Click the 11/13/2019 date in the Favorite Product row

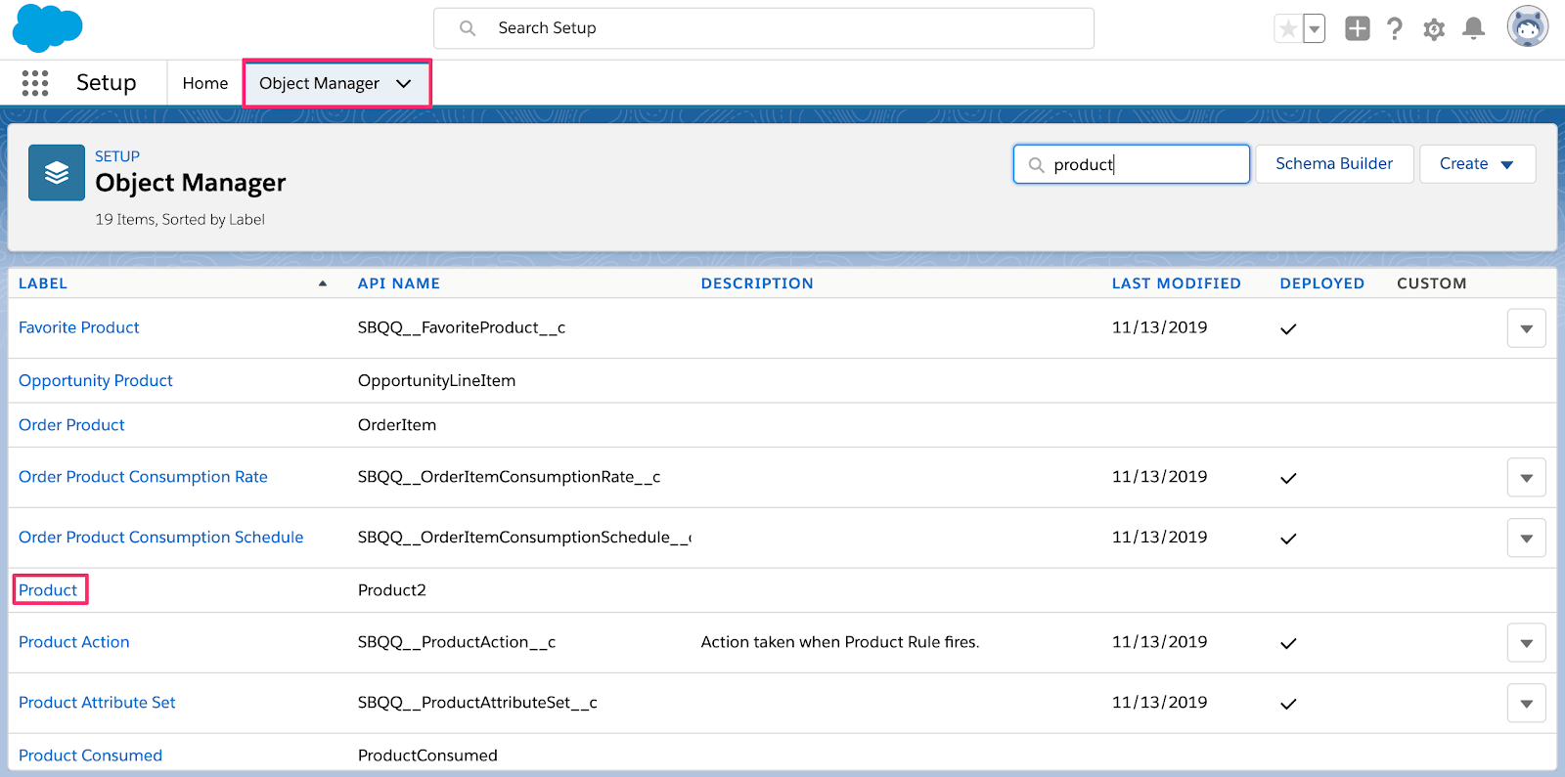[1159, 327]
